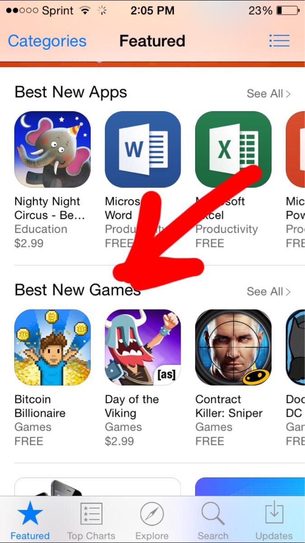The image size is (305, 543).
Task: Tap the Day of the Viking icon
Action: point(143,348)
